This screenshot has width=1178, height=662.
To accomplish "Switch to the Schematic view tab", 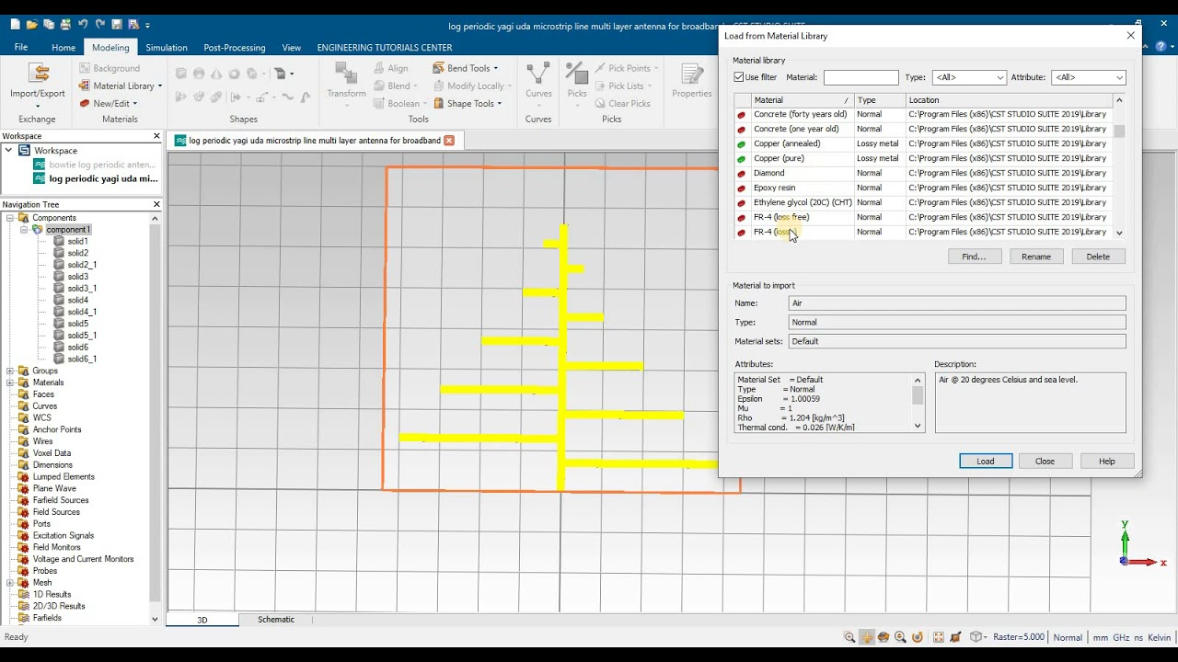I will pyautogui.click(x=276, y=620).
